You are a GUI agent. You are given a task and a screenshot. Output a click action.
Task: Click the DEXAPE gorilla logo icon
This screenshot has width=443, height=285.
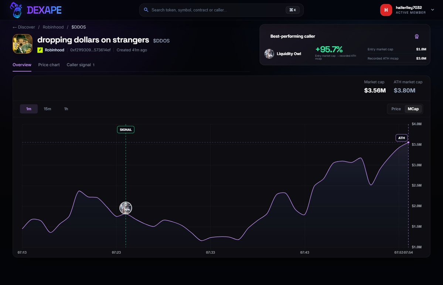coord(16,10)
